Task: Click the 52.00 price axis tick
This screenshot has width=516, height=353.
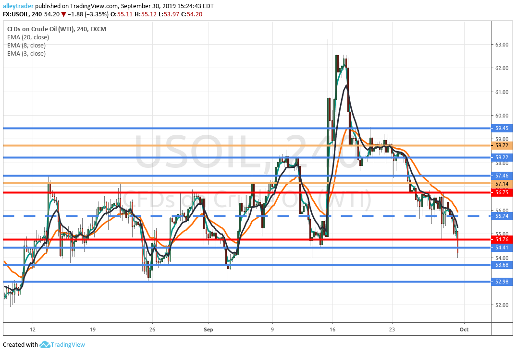Action: click(502, 305)
